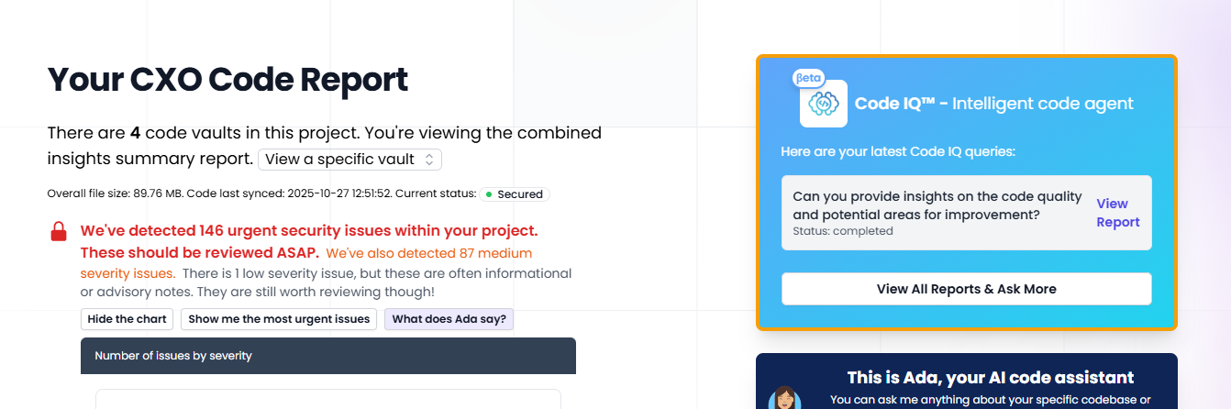Image resolution: width=1231 pixels, height=409 pixels.
Task: Click the orange '87 medium severity issues' text
Action: (x=428, y=253)
